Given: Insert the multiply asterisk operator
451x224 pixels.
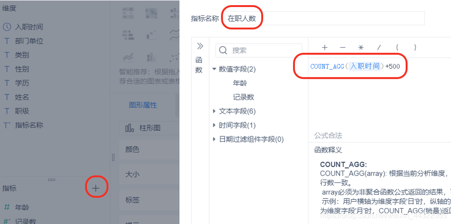Looking at the screenshot, I should pos(361,48).
